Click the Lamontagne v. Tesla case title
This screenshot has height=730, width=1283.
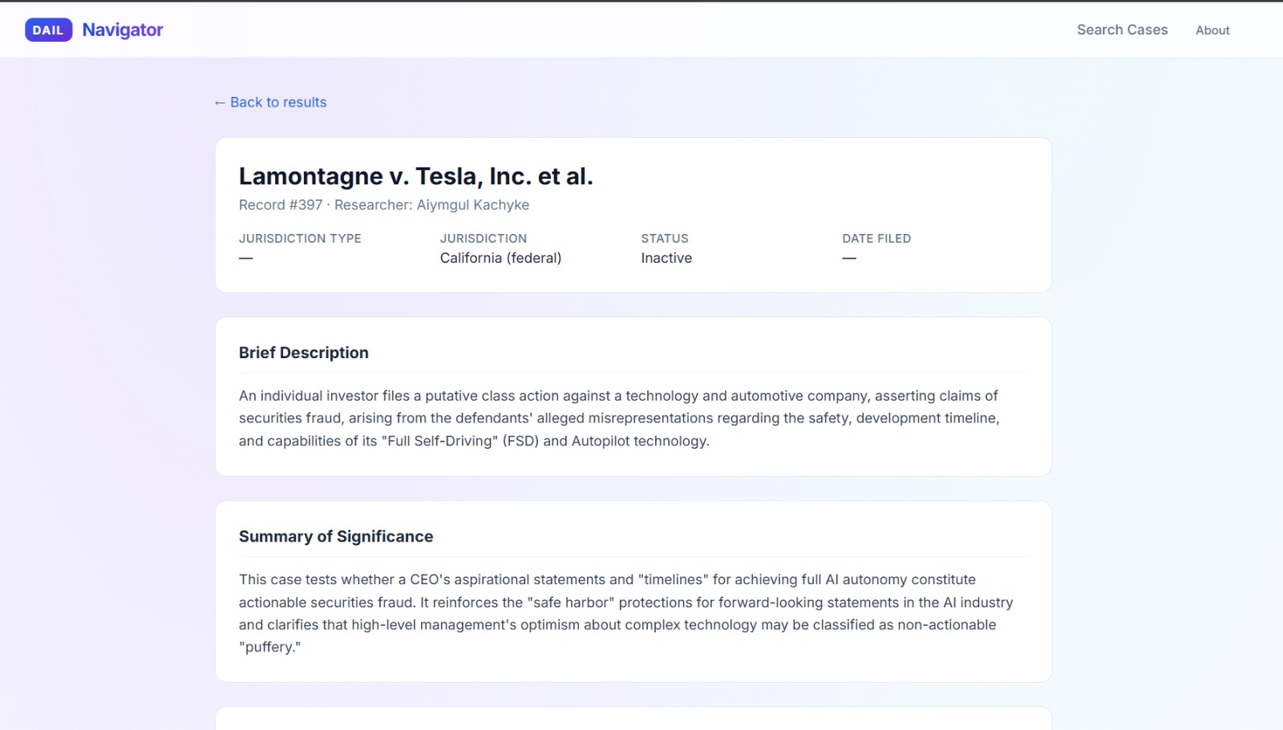pos(415,176)
